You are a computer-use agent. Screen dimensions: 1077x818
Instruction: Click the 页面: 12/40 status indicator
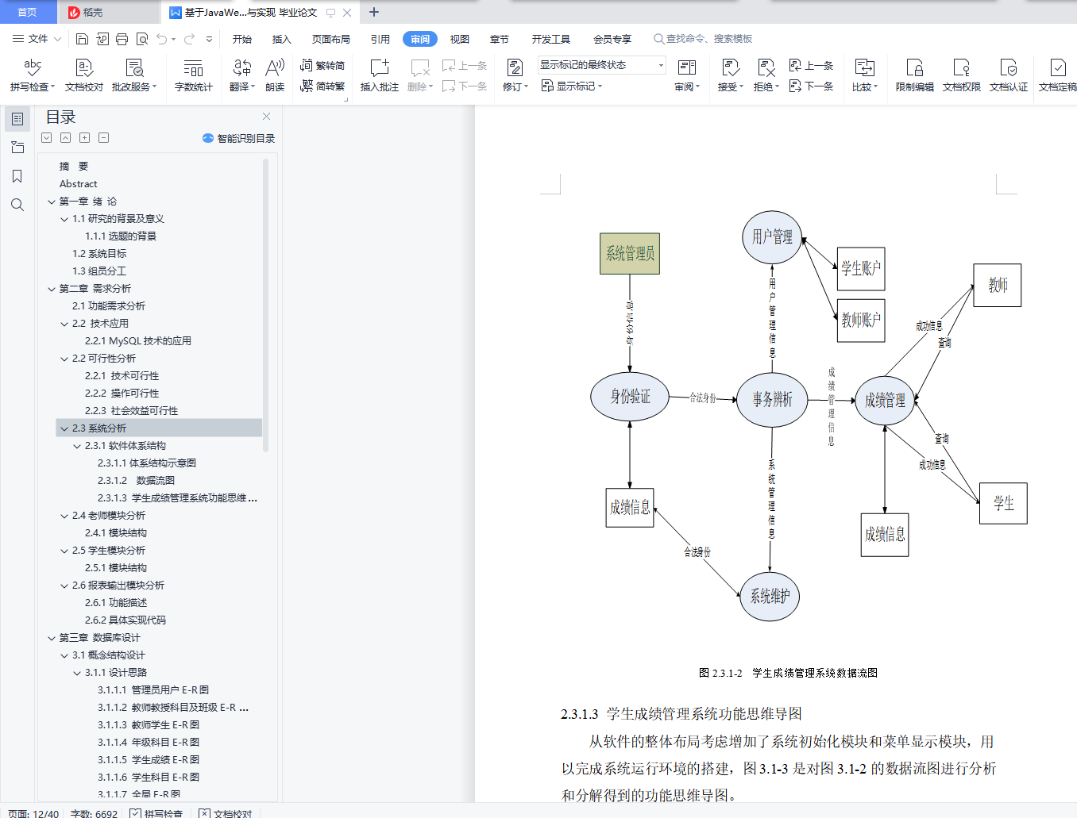coord(33,813)
